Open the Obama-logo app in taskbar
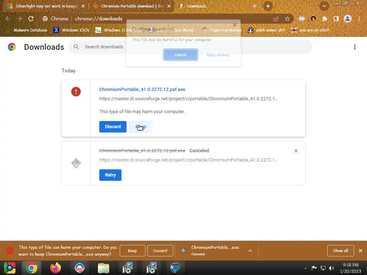367x275 pixels. pos(80,268)
